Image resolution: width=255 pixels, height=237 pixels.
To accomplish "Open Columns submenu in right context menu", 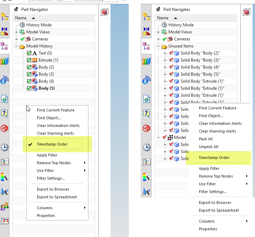I will point(219,221).
